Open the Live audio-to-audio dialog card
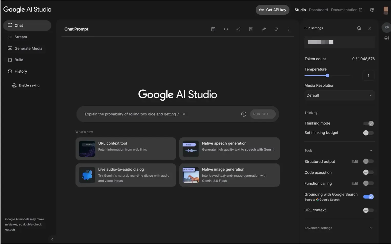Screen dimensions: 391x244 coord(126,175)
